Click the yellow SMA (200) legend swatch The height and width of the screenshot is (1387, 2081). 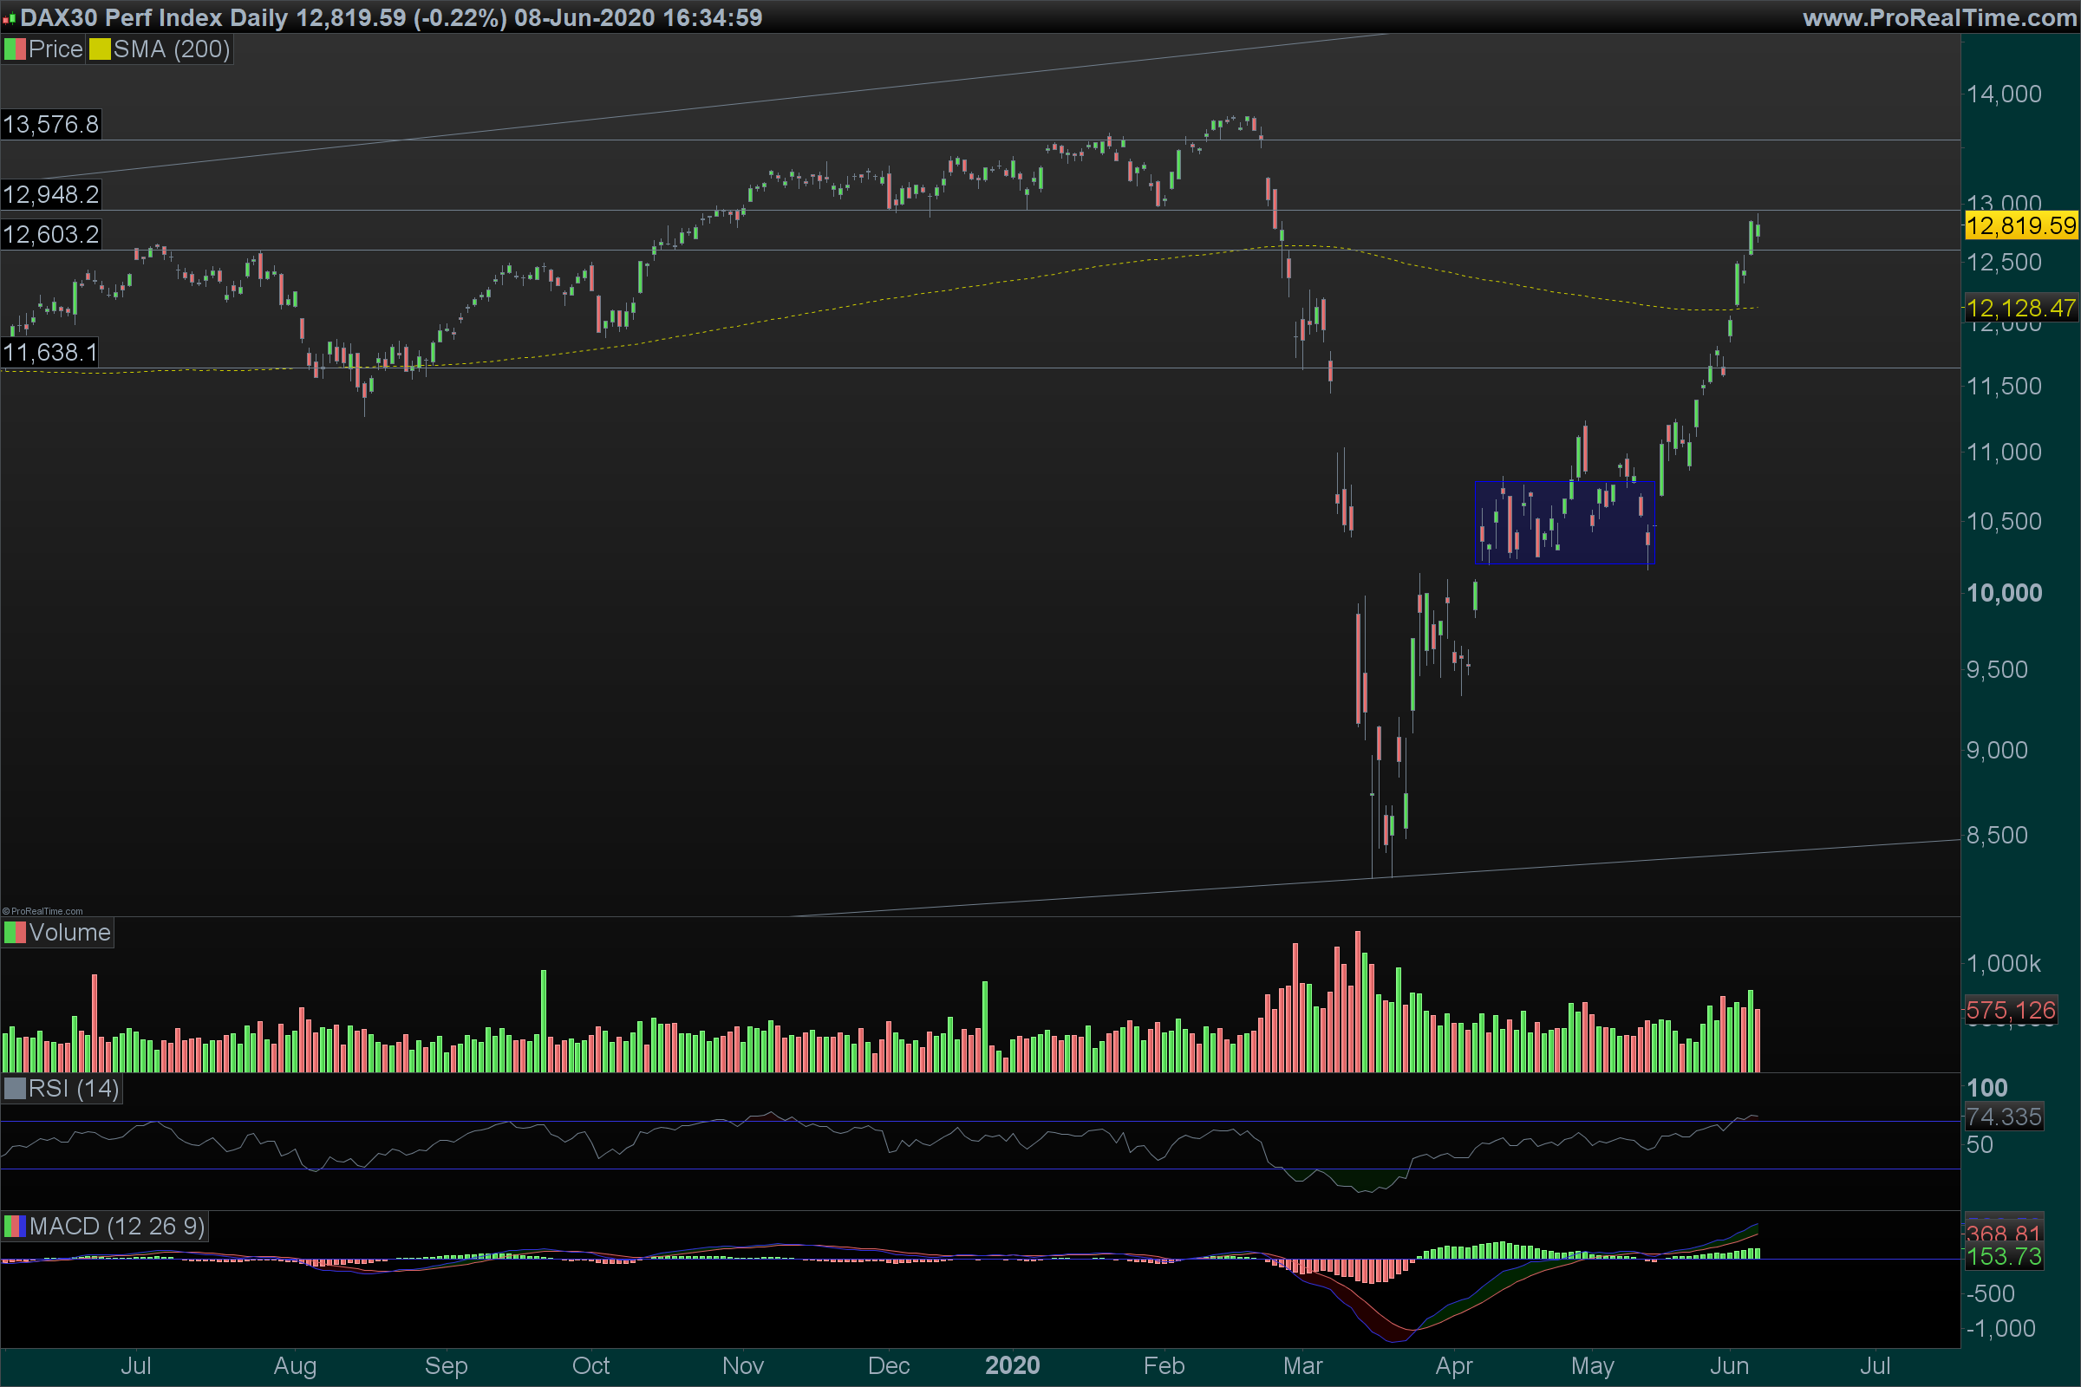pos(100,49)
